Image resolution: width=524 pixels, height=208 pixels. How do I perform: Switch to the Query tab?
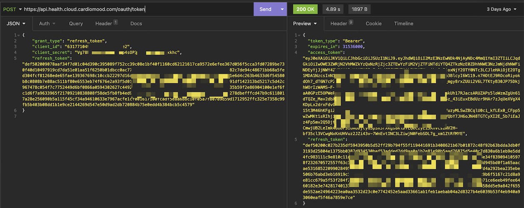[76, 24]
